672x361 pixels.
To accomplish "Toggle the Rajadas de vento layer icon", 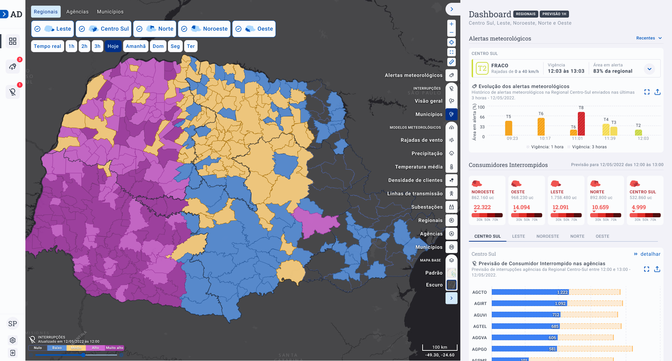I will click(x=451, y=140).
